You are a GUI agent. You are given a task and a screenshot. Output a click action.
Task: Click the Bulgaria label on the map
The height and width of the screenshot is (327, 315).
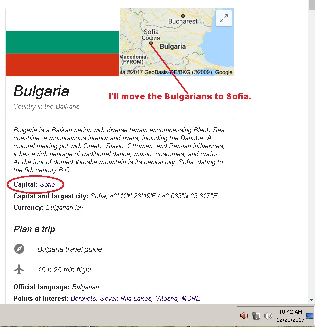(173, 46)
